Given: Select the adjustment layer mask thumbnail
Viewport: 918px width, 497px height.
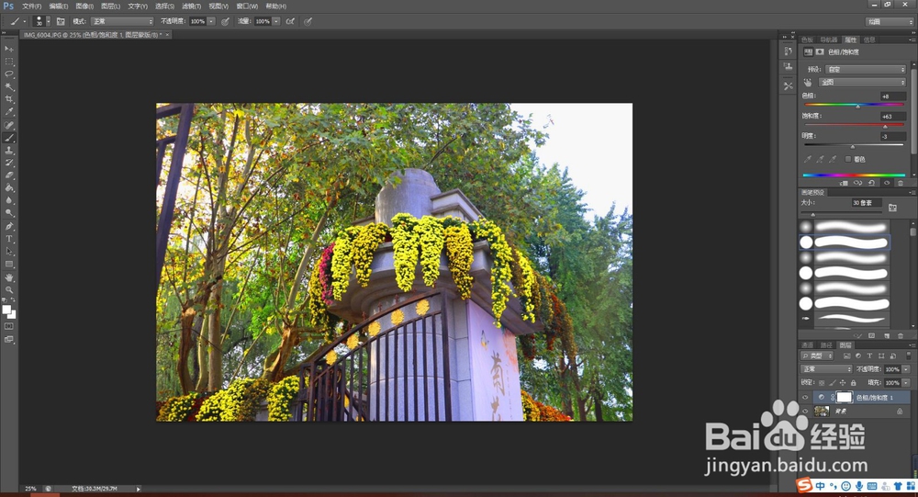Looking at the screenshot, I should coord(844,398).
